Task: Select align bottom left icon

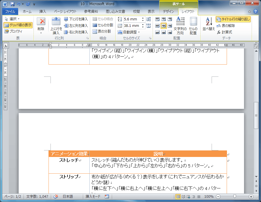Action: pyautogui.click(x=157, y=32)
